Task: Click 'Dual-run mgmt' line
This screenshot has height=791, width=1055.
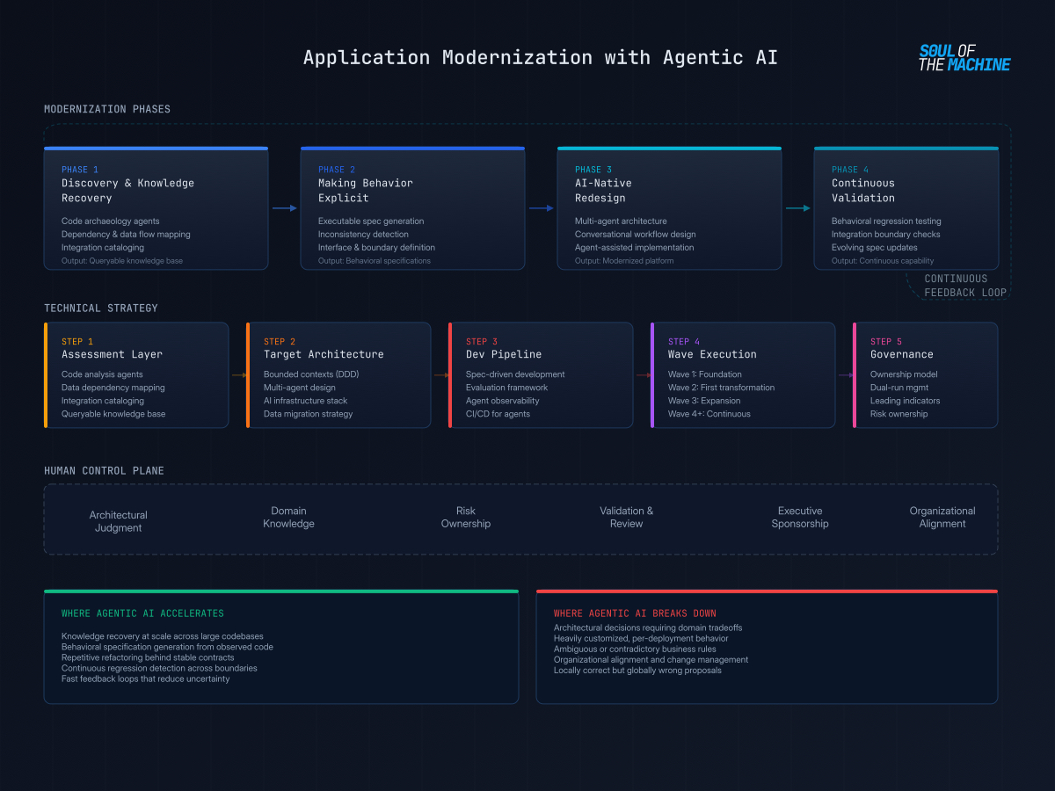Action: pos(899,388)
